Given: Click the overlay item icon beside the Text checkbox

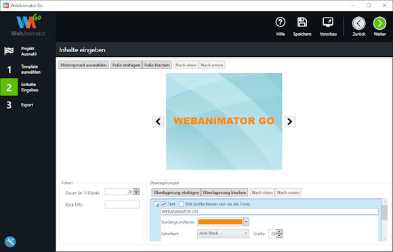Looking at the screenshot, I should (156, 204).
